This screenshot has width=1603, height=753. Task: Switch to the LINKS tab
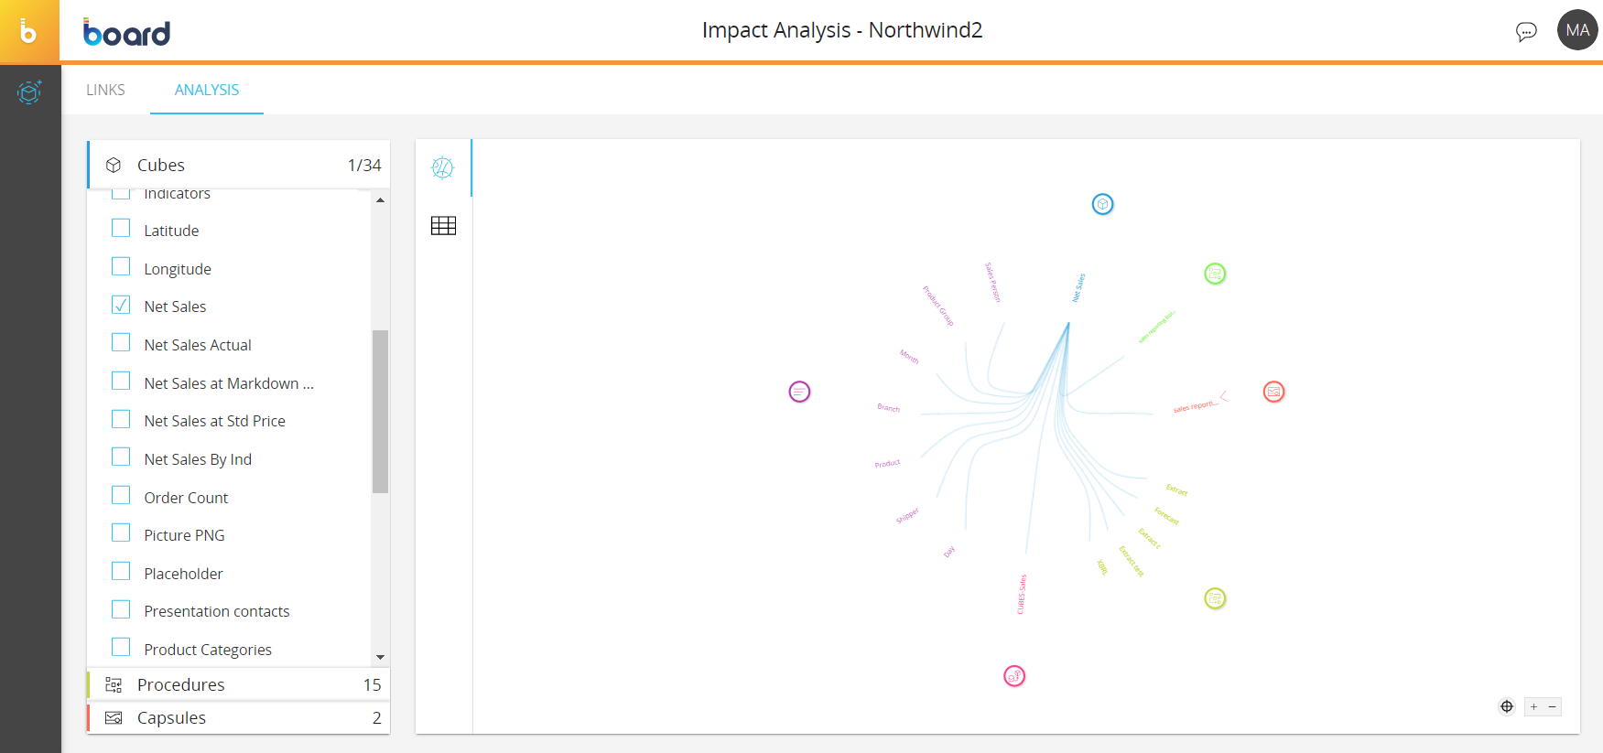click(x=105, y=90)
